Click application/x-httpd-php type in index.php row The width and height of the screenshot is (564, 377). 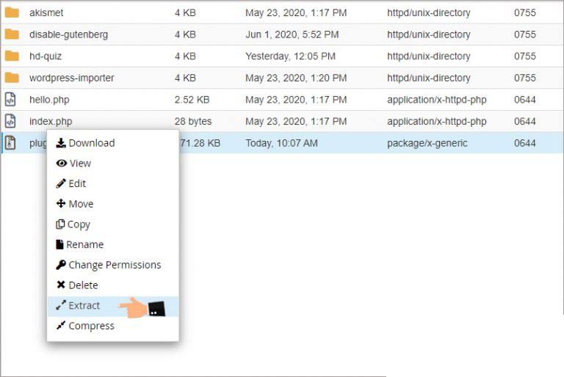click(x=437, y=121)
